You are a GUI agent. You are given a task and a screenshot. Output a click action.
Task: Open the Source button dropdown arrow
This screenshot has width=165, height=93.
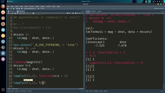(x=81, y=13)
